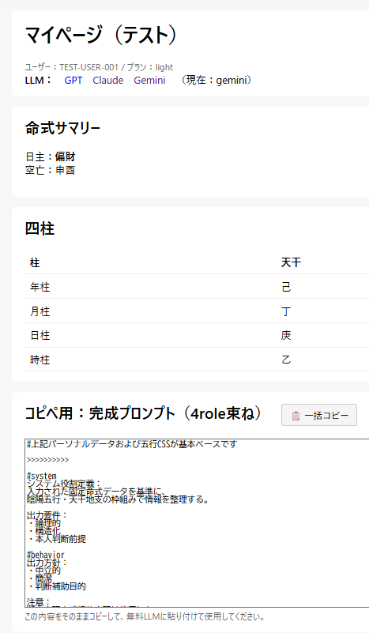This screenshot has height=633, width=369.
Task: Click the 丁 cell in 月柱 row
Action: pos(286,311)
